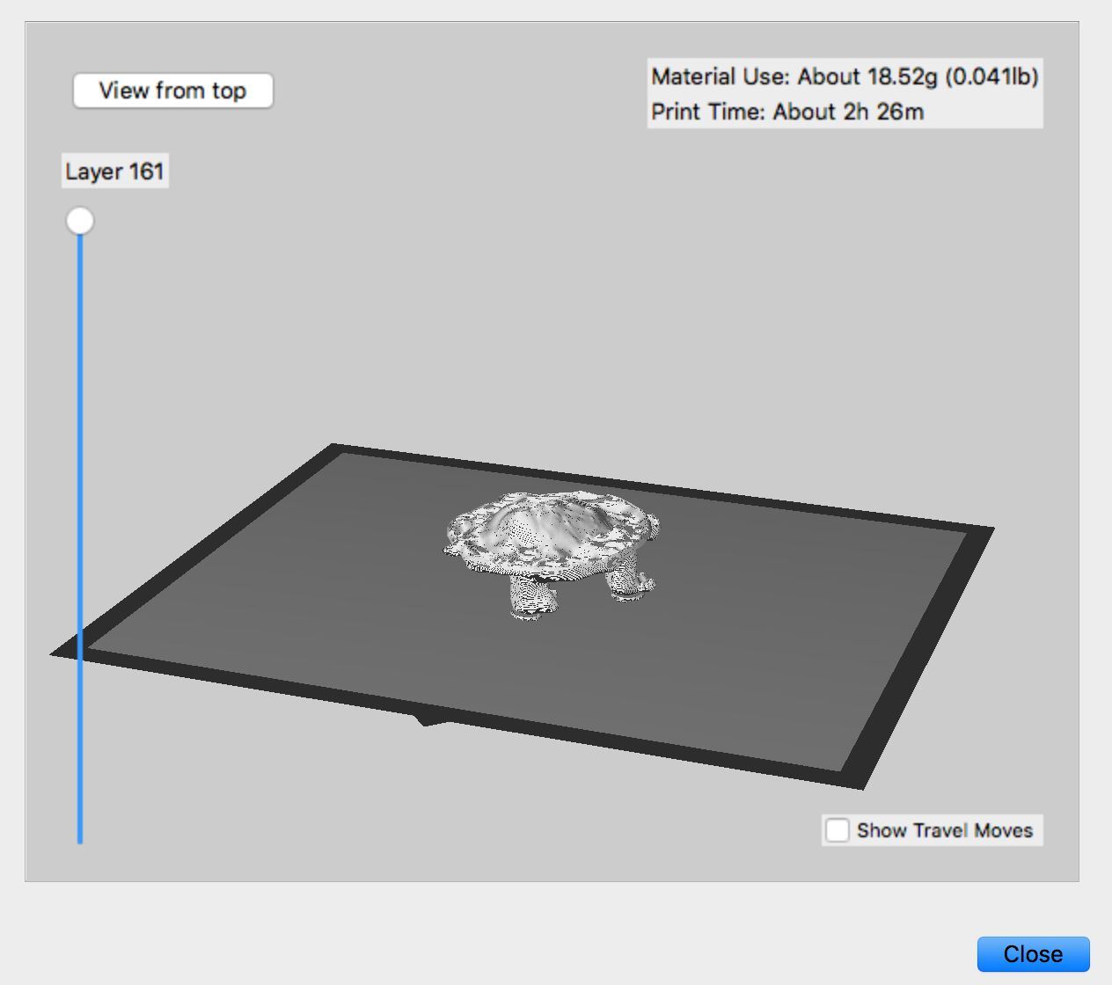Click the turtle model's right leg
Image resolution: width=1112 pixels, height=985 pixels.
pyautogui.click(x=630, y=579)
